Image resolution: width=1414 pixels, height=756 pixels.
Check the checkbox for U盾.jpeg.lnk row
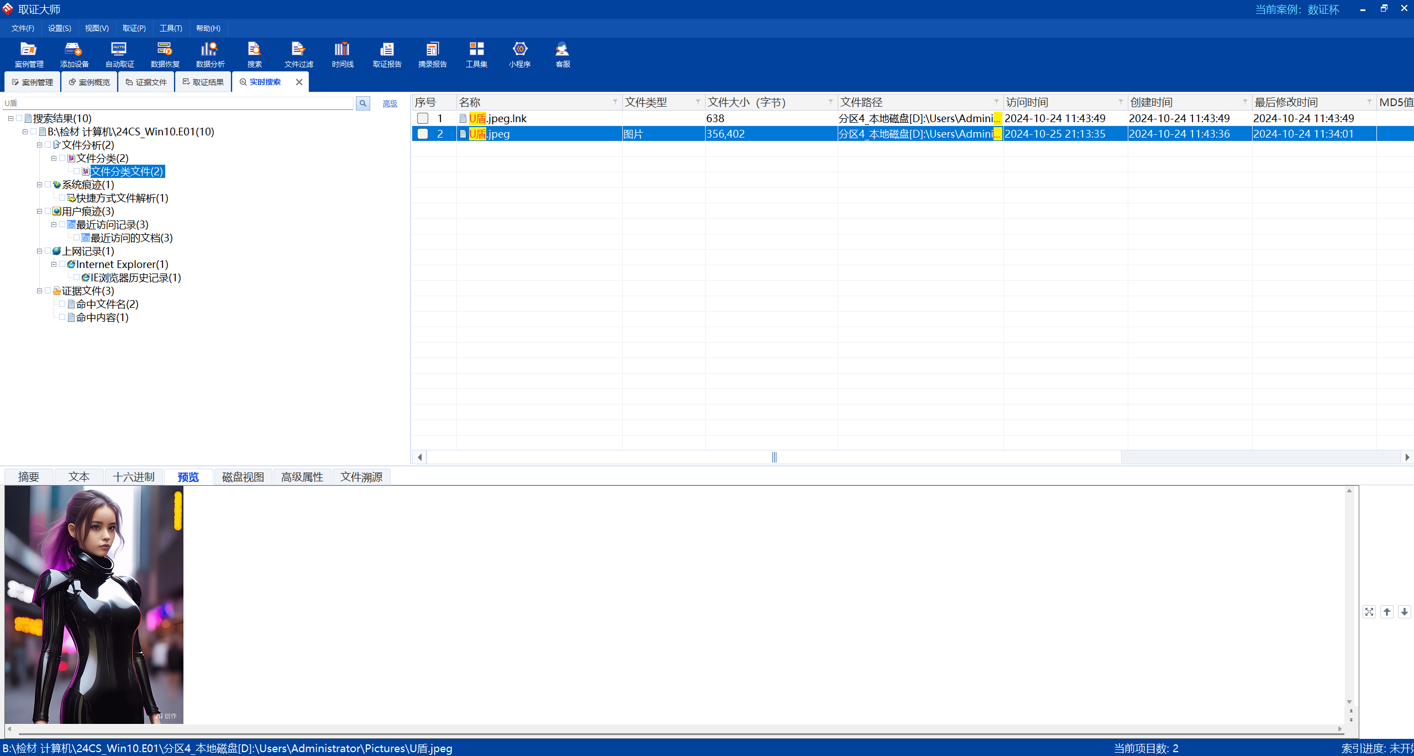tap(423, 118)
